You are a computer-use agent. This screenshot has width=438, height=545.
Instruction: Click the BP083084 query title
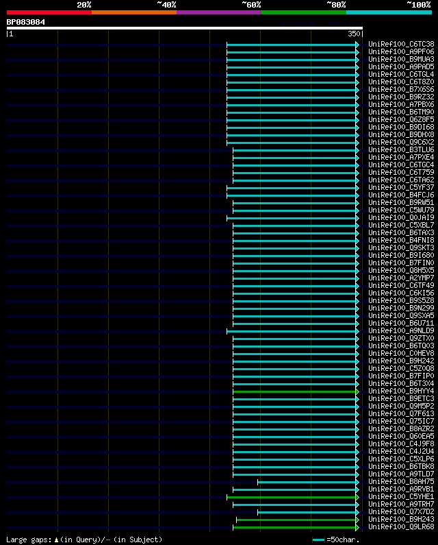26,22
